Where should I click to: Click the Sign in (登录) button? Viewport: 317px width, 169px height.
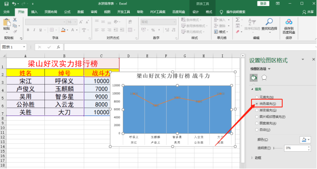(x=263, y=4)
